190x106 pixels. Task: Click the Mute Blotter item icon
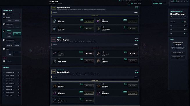point(55,53)
